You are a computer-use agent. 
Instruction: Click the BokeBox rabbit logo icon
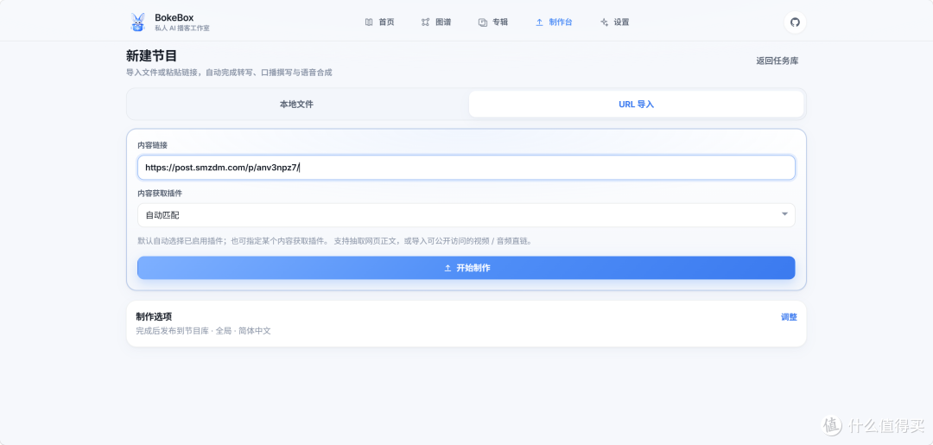click(137, 22)
